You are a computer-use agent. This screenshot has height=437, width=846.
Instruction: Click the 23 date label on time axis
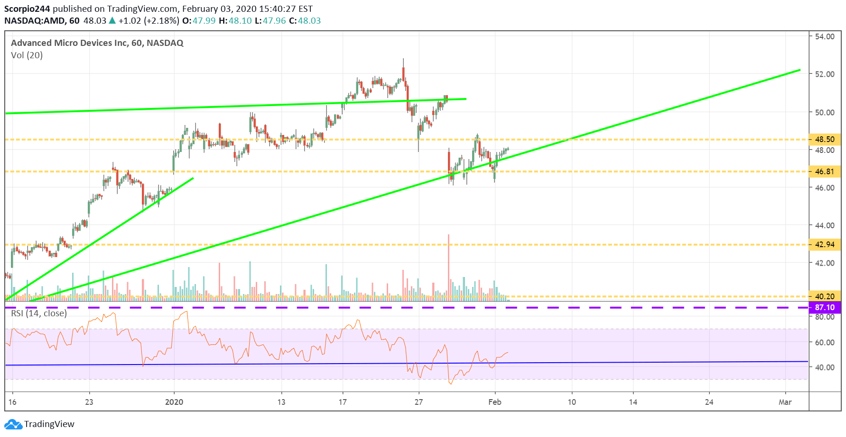(x=89, y=402)
